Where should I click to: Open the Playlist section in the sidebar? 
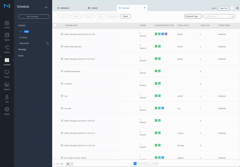pos(7,37)
